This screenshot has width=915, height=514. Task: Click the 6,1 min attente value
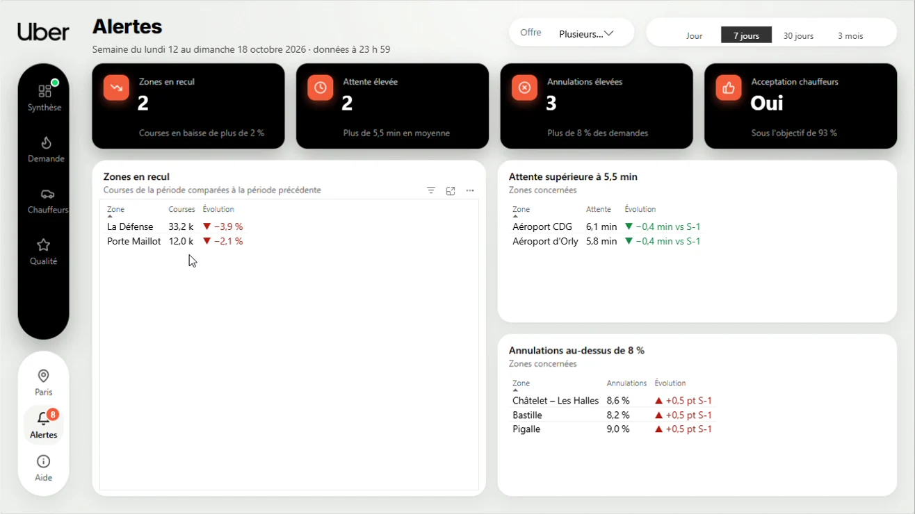(x=601, y=226)
